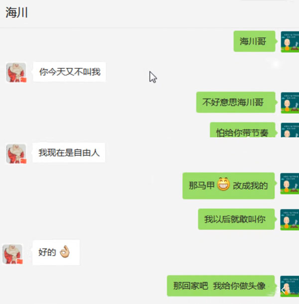Click the 那回家吧 我给你做头像 bubble
Image resolution: width=299 pixels, height=304 pixels.
tap(221, 286)
